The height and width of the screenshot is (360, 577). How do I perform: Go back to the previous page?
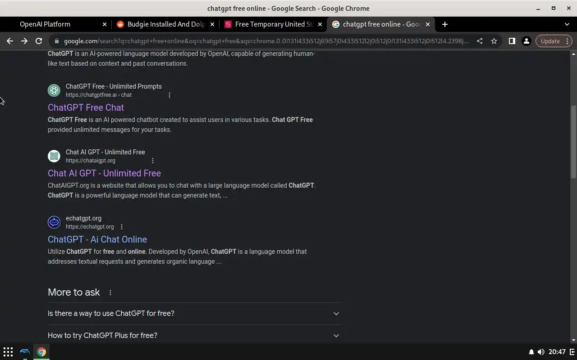point(10,41)
